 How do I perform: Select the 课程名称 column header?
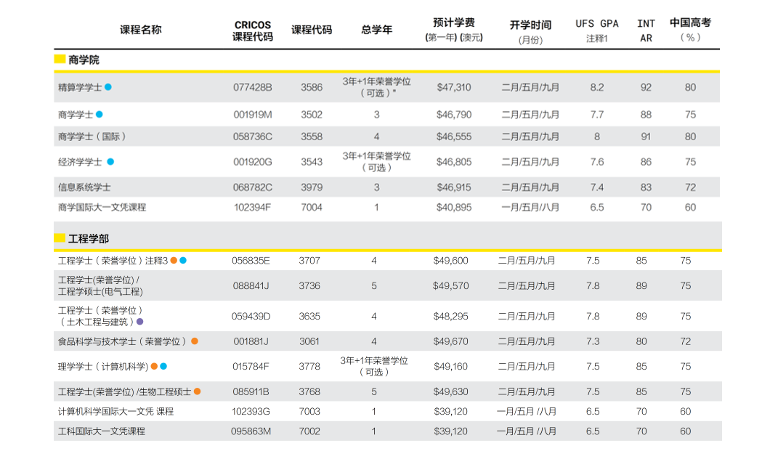click(140, 30)
